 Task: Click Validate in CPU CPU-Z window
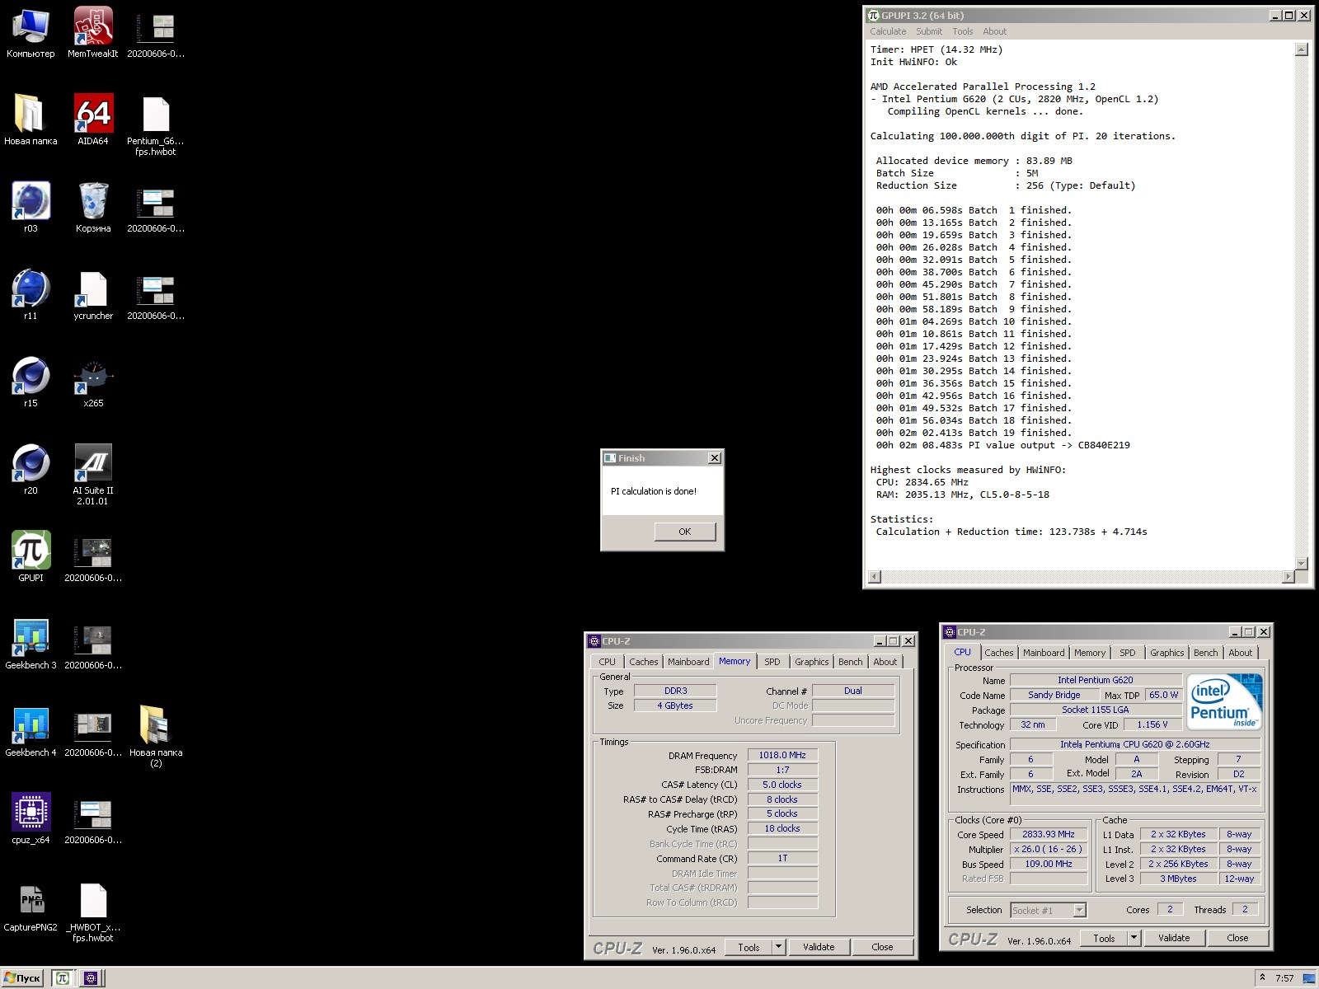point(1174,938)
